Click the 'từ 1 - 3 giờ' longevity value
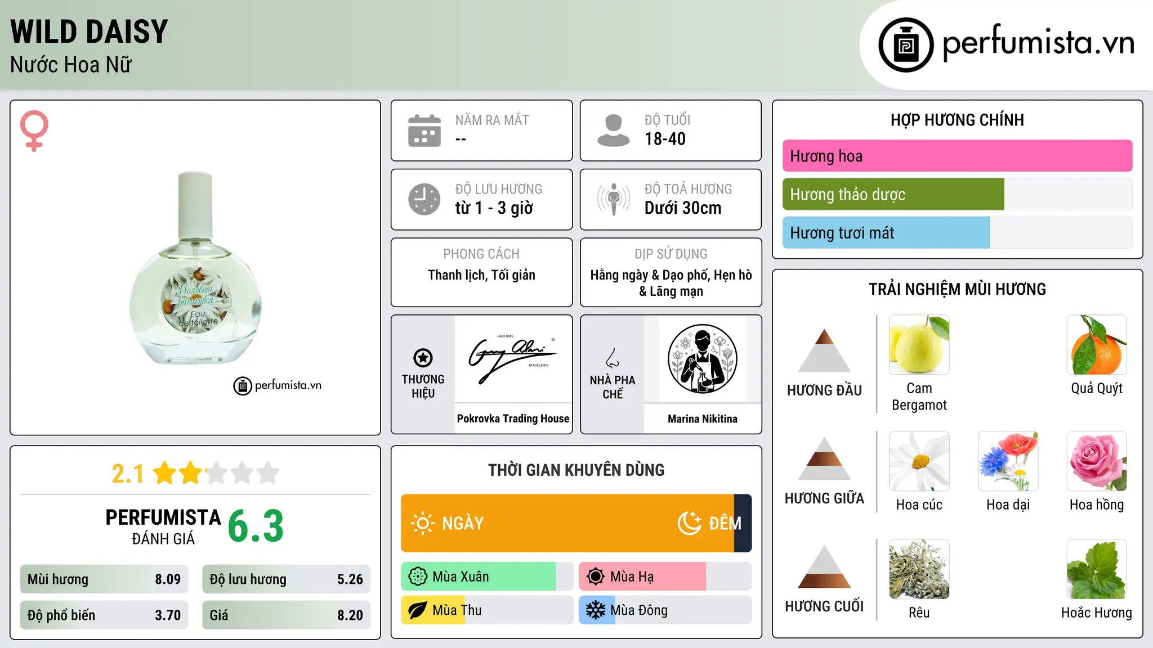Image resolution: width=1153 pixels, height=648 pixels. point(494,208)
